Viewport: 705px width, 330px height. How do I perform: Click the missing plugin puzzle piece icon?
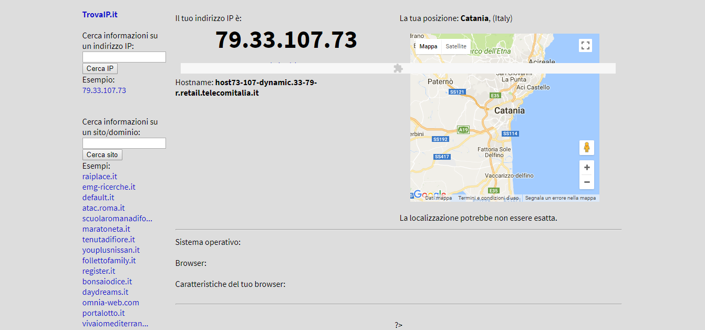pyautogui.click(x=398, y=68)
